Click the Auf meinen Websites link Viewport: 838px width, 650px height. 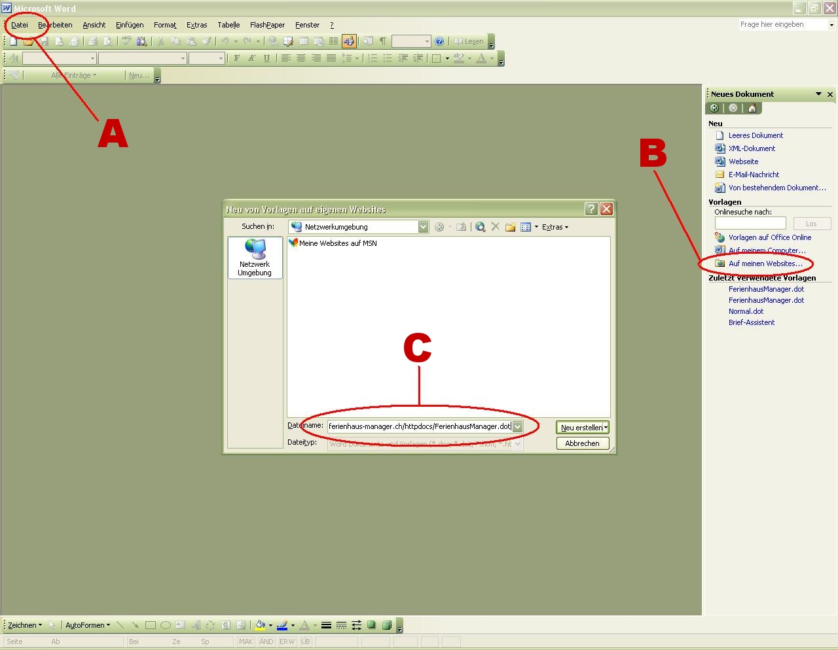765,264
